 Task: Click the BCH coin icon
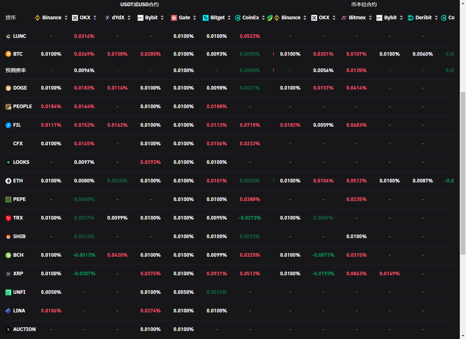(8, 255)
